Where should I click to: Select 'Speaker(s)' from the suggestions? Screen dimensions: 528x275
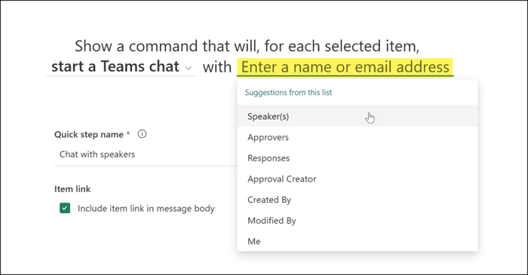pos(358,116)
